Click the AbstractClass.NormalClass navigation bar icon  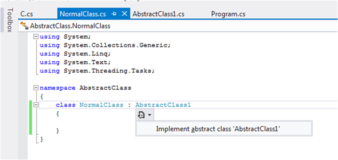pyautogui.click(x=24, y=26)
